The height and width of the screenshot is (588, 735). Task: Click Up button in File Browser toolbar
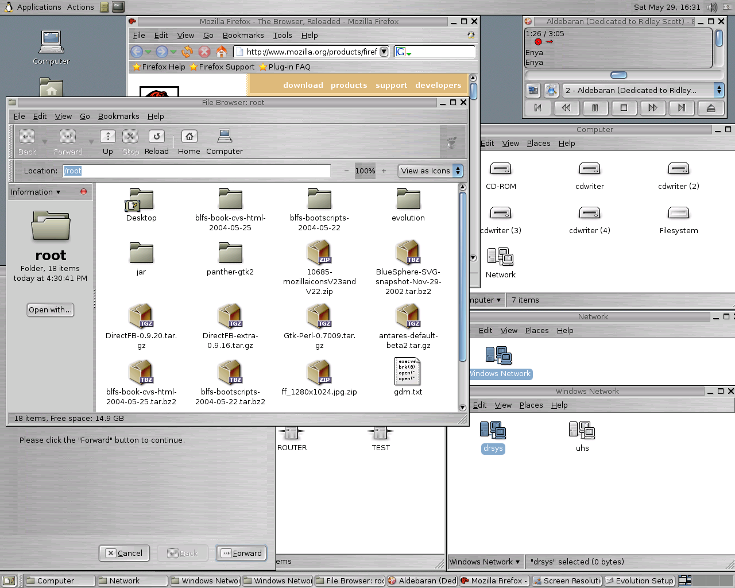(108, 142)
